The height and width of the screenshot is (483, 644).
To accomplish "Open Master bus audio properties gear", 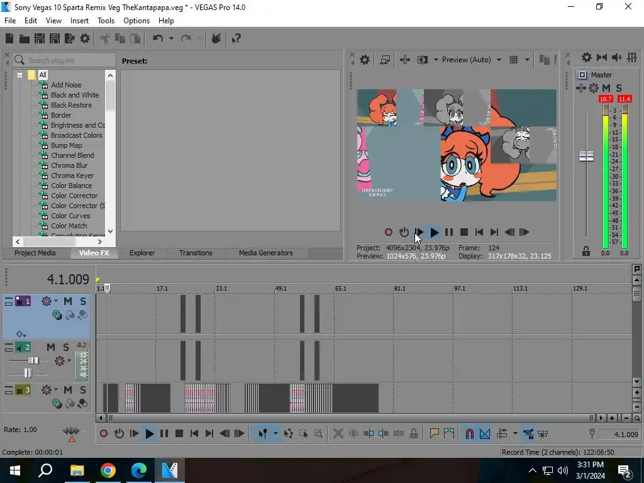I will (587, 57).
